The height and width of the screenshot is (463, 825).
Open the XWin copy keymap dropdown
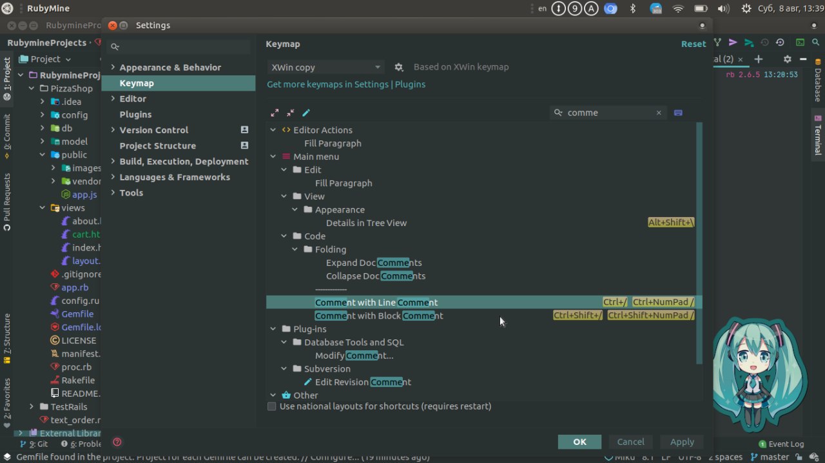click(x=325, y=67)
